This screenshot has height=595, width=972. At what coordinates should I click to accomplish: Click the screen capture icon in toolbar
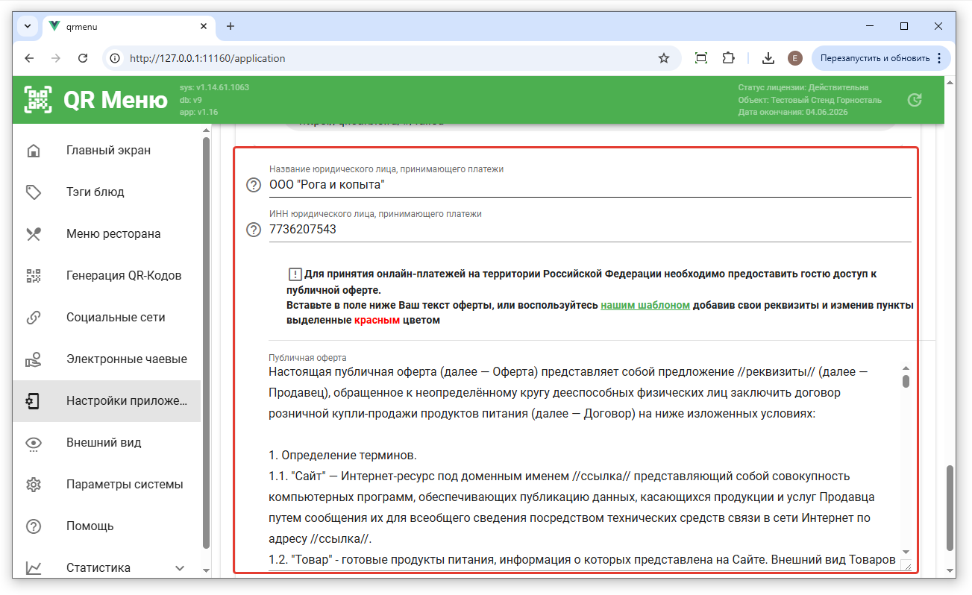point(701,58)
